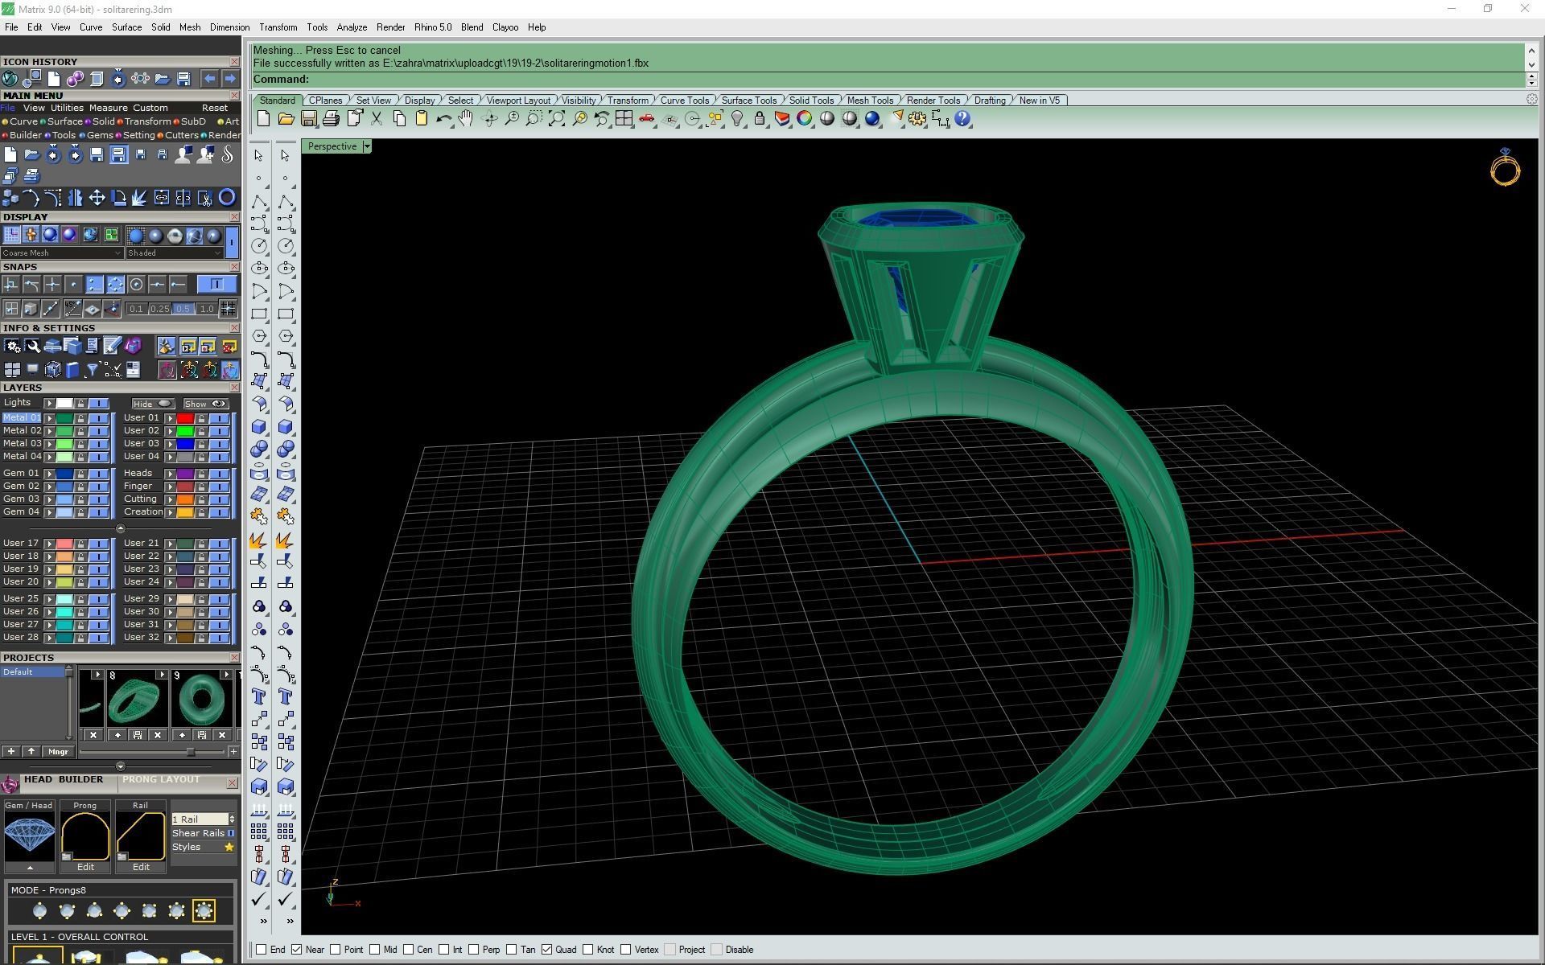
Task: Open Options with the gear icon
Action: pos(917,119)
